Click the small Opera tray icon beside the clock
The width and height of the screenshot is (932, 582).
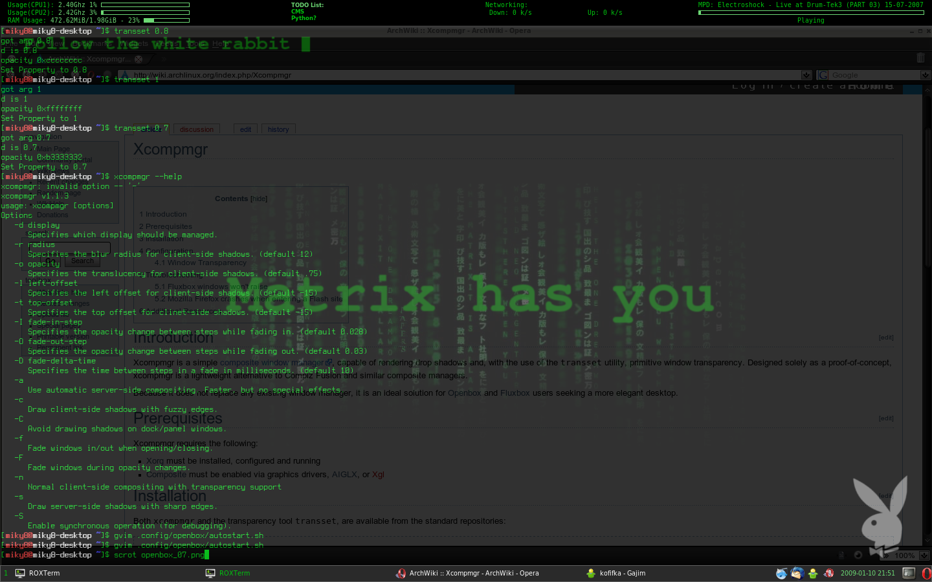[828, 573]
